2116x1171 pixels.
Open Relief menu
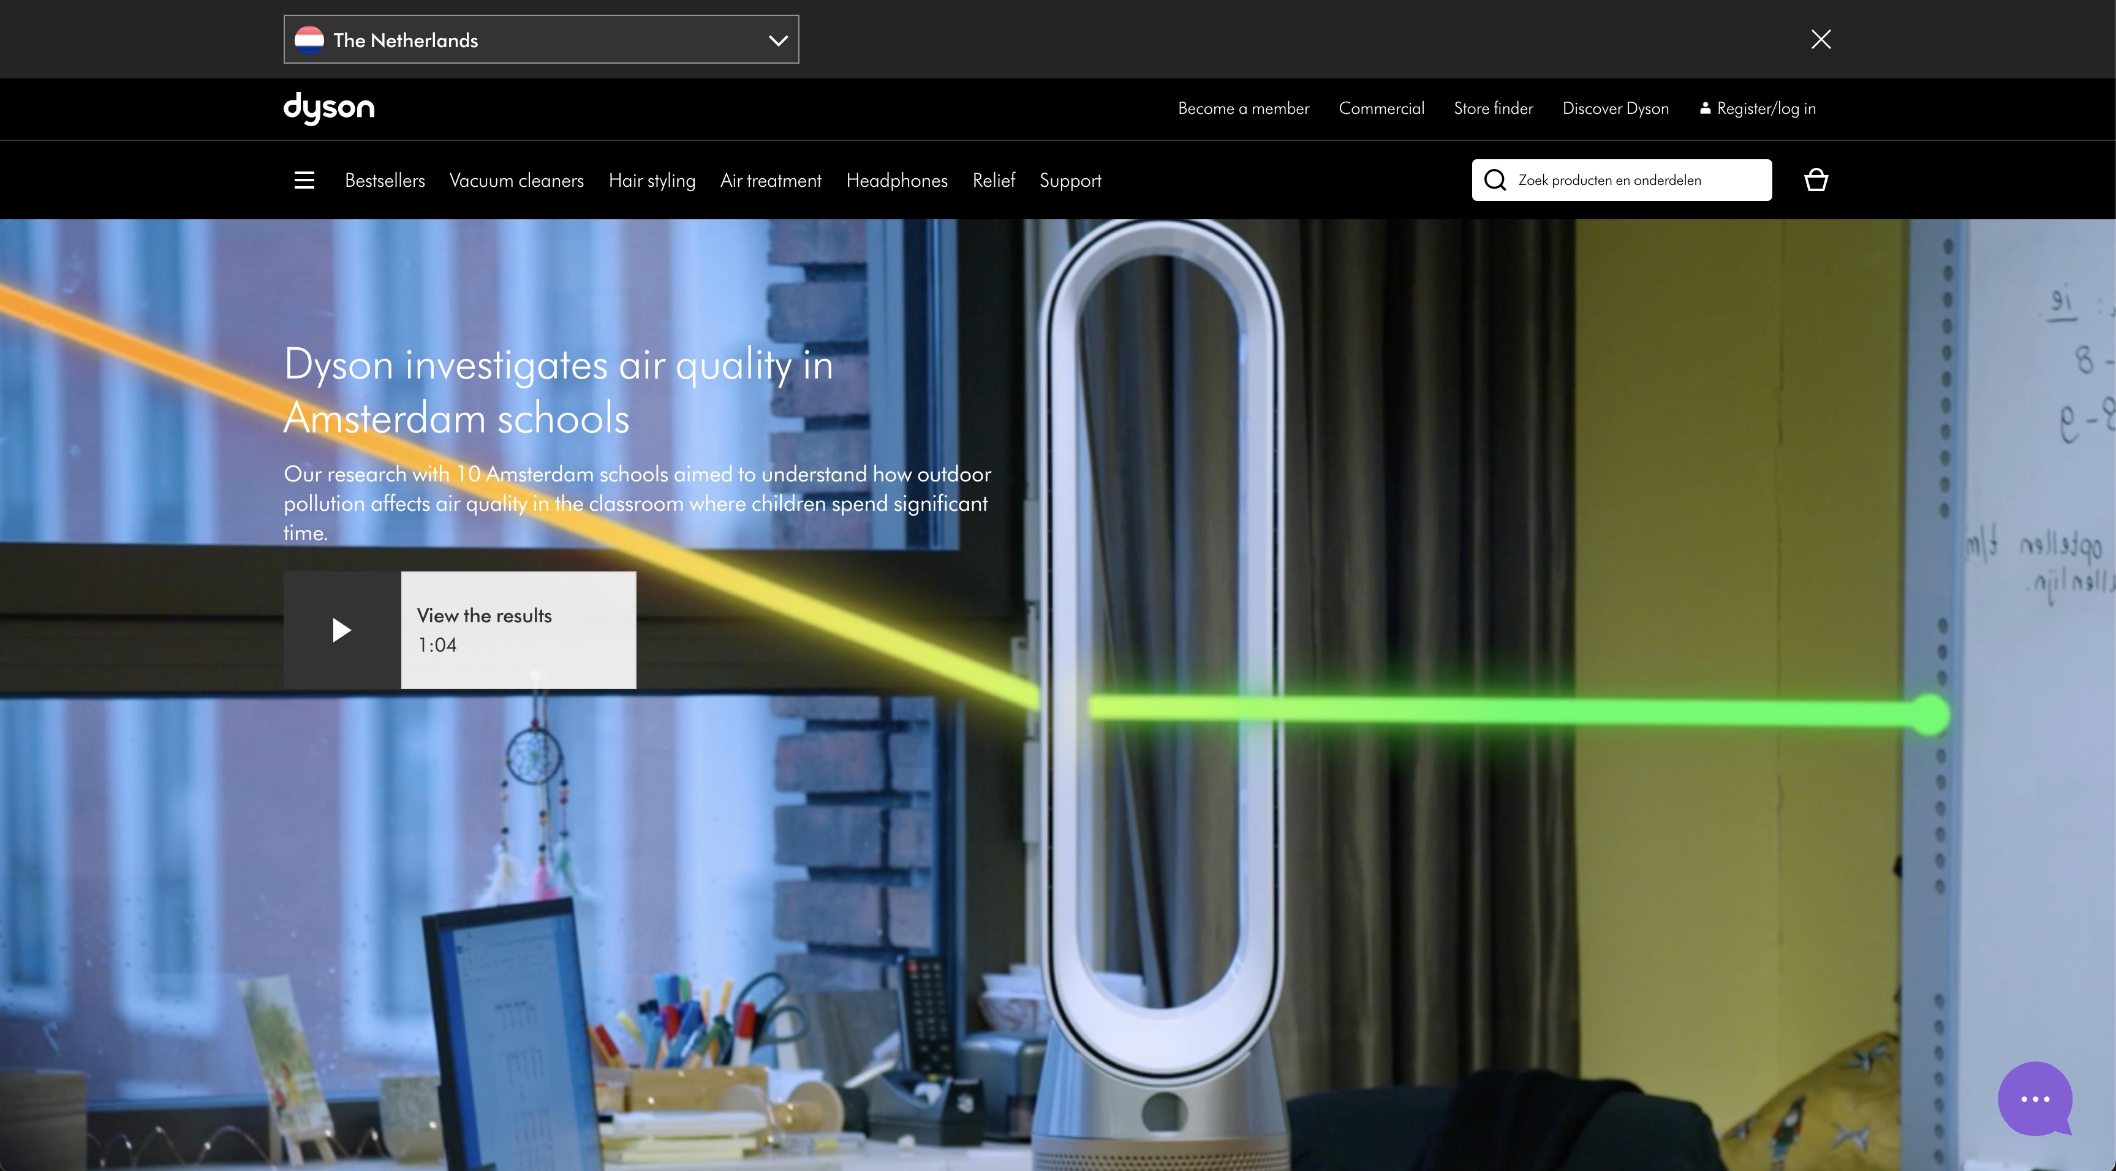coord(994,181)
